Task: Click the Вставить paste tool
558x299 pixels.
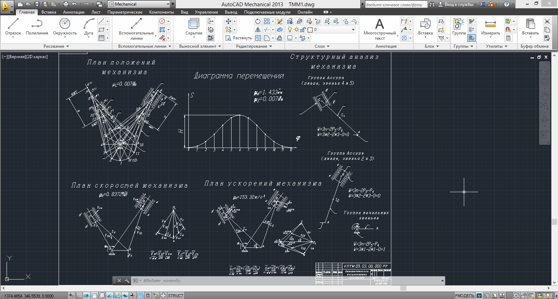Action: pos(530,27)
